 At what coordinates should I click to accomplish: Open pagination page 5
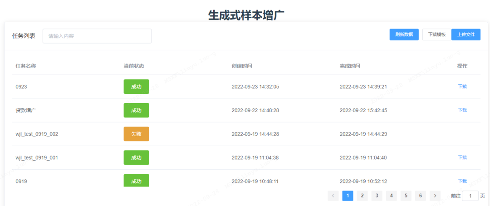pyautogui.click(x=406, y=196)
